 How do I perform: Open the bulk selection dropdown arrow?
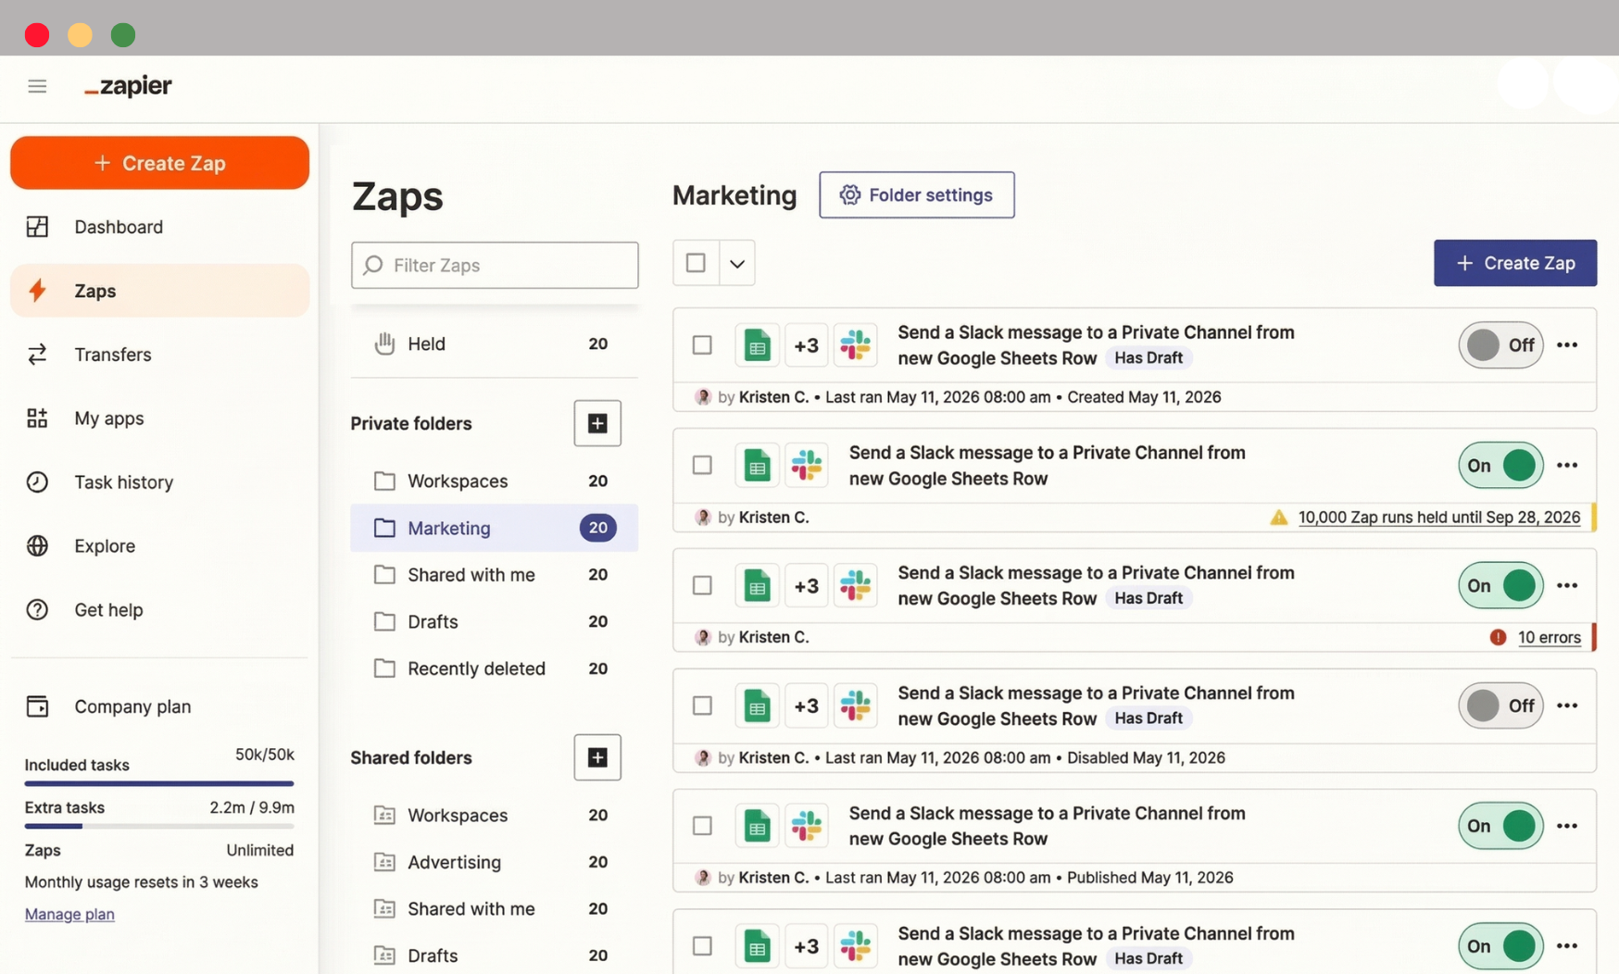736,263
